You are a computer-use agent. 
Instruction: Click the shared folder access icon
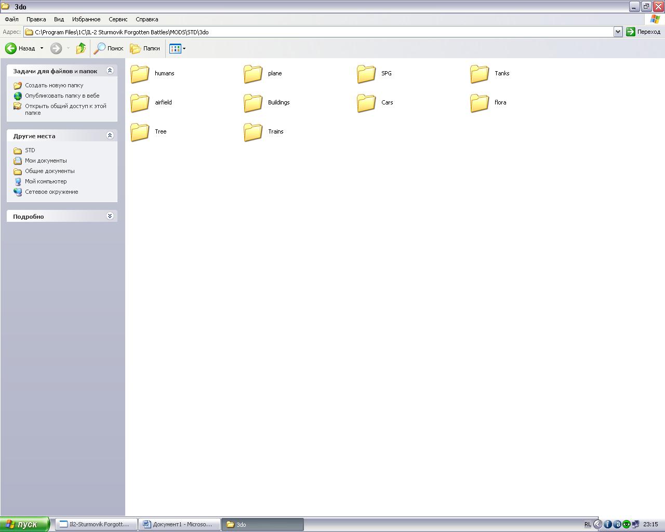(x=18, y=107)
